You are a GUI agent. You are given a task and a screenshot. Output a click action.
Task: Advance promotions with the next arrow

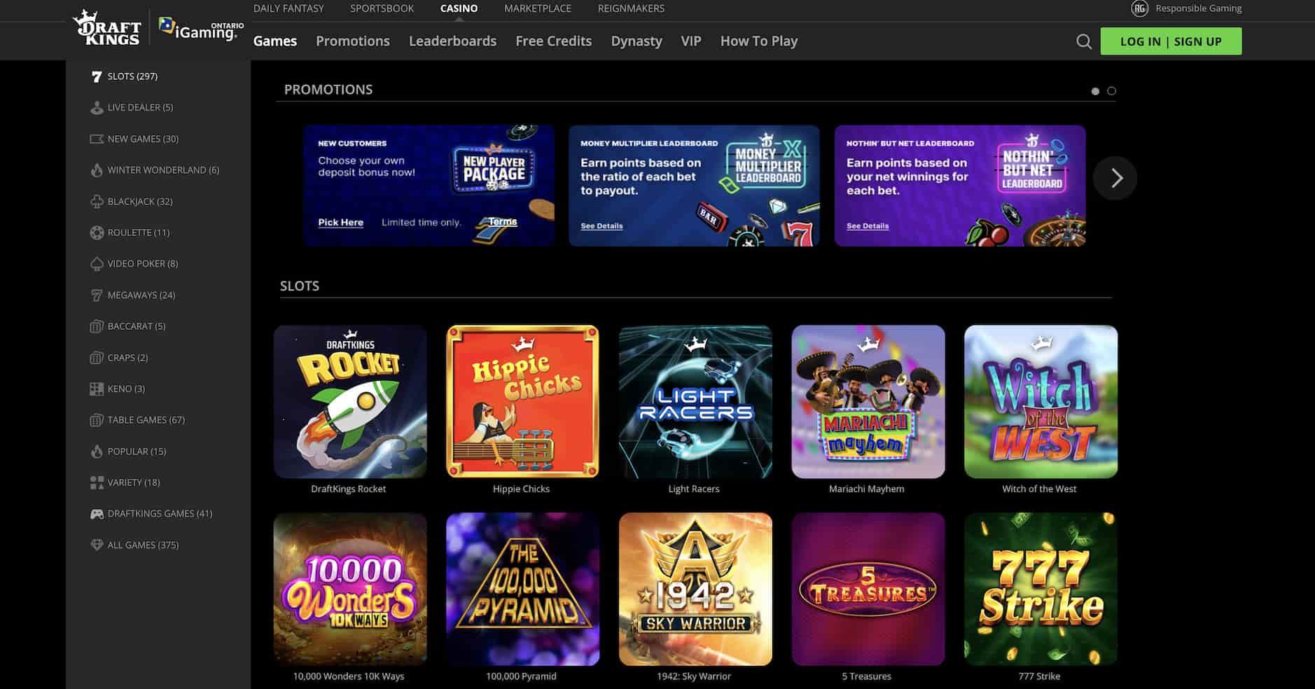[1115, 178]
